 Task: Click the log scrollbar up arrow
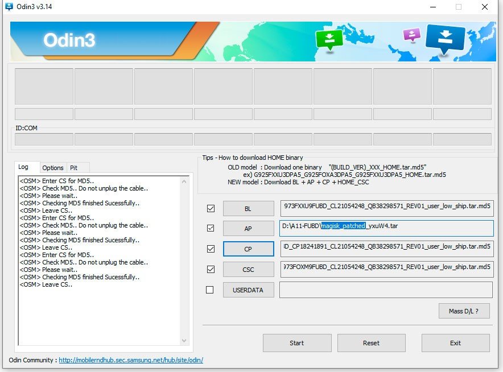[184, 181]
